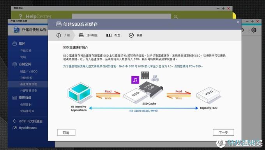The height and width of the screenshot is (150, 265).
Task: Select the 介绍 wizard step
Action: pyautogui.click(x=67, y=35)
